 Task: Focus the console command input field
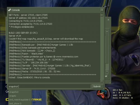(50, 87)
